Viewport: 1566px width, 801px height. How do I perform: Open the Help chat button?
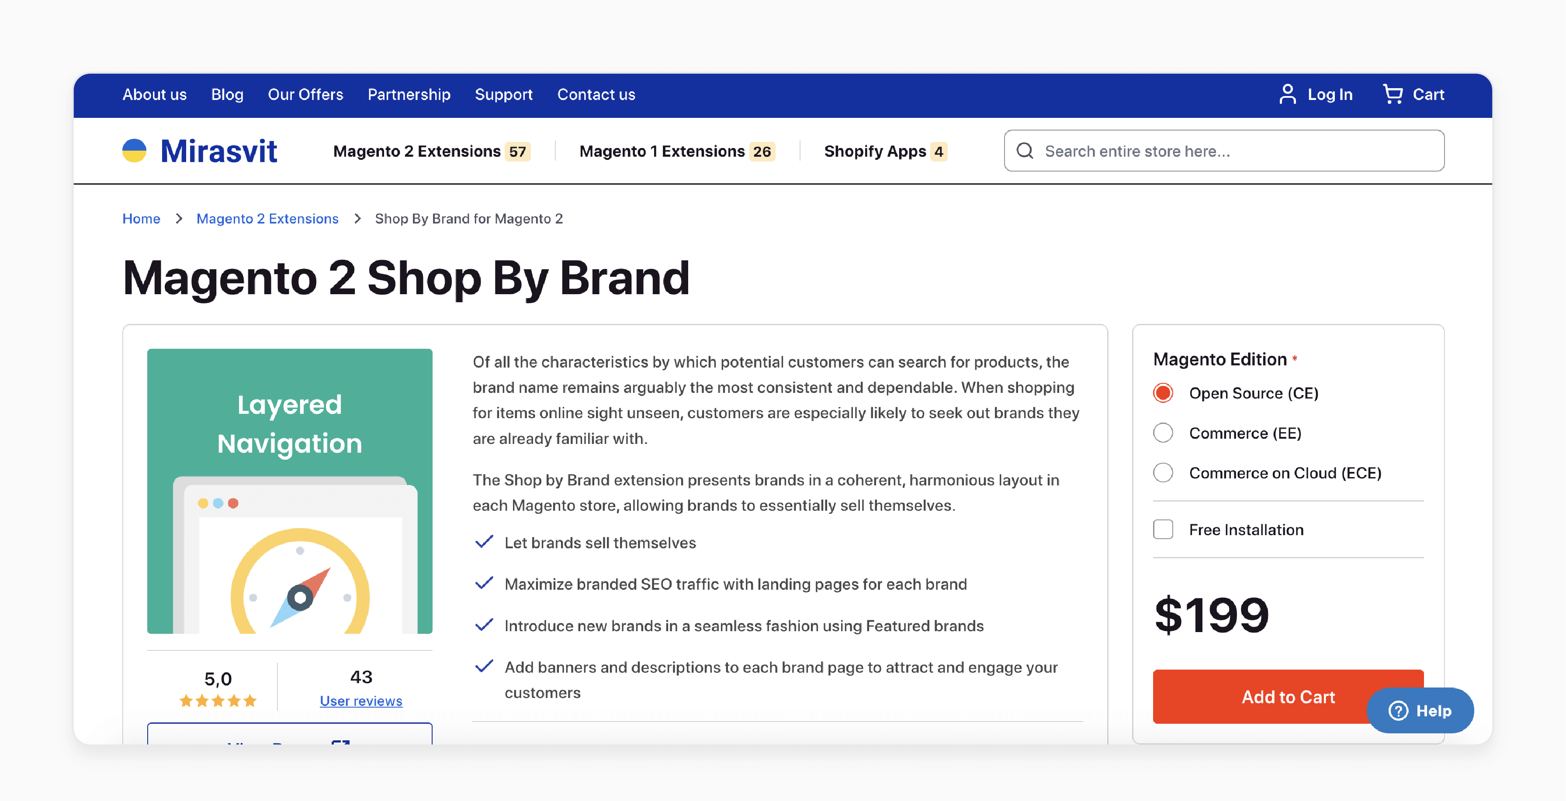[x=1420, y=711]
